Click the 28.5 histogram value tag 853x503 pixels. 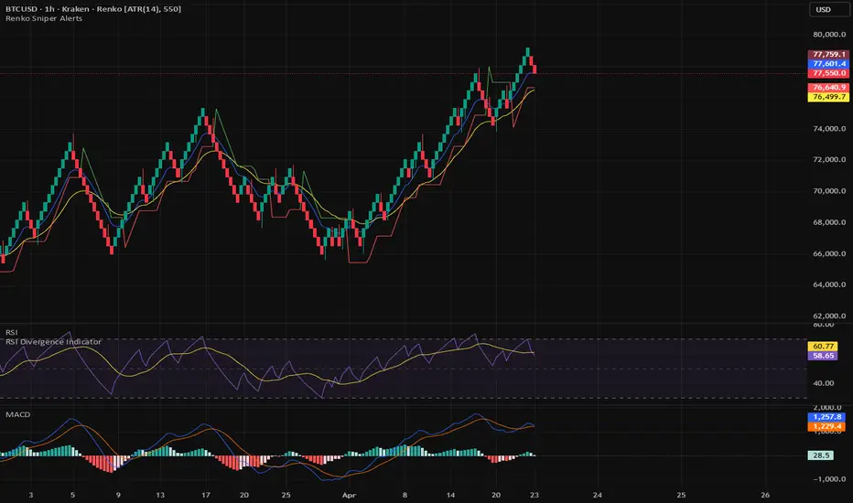[x=820, y=455]
